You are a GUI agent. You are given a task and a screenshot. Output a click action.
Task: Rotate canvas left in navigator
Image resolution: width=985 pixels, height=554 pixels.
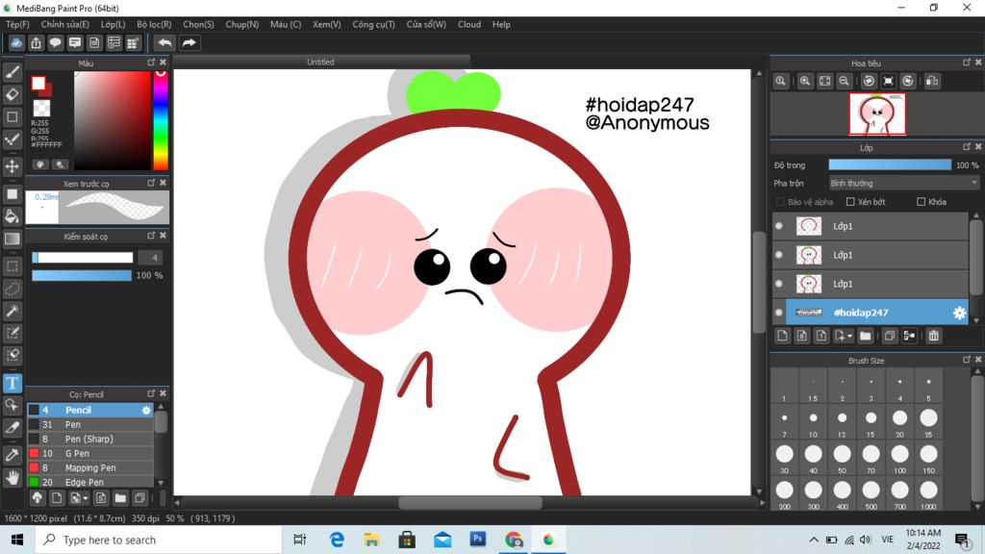[869, 81]
